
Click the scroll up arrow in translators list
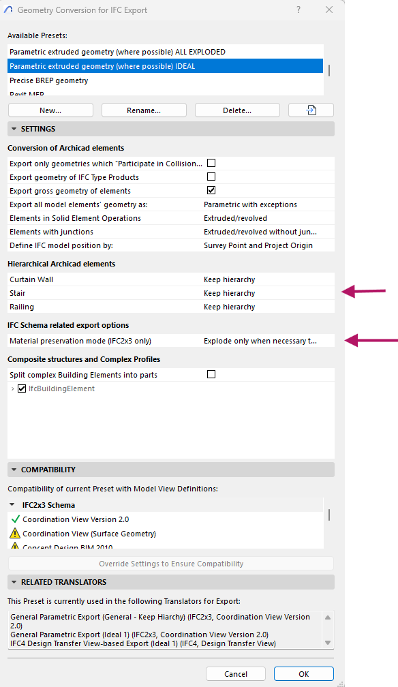point(328,617)
